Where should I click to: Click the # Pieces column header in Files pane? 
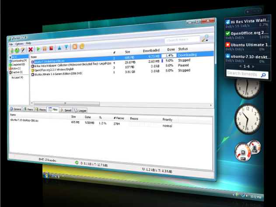(119, 118)
